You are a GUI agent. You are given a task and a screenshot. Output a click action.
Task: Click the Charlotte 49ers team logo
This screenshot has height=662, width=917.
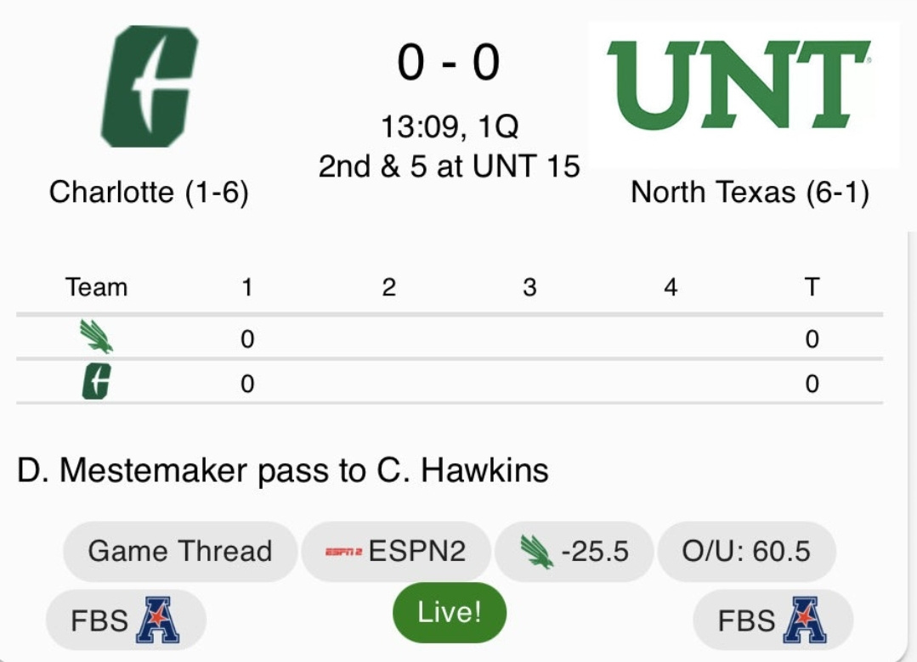(150, 87)
